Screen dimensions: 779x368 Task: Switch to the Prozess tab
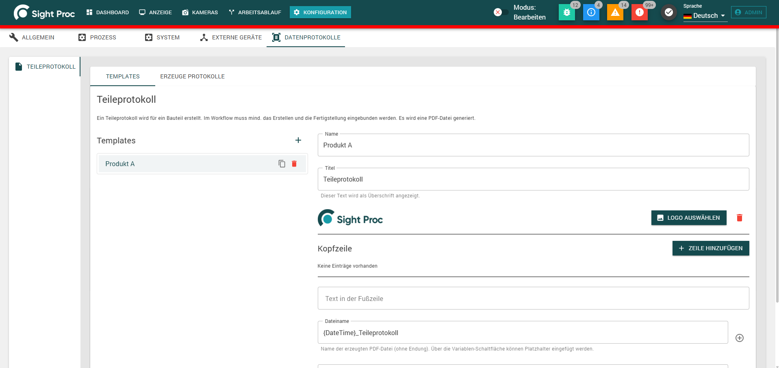pyautogui.click(x=98, y=37)
